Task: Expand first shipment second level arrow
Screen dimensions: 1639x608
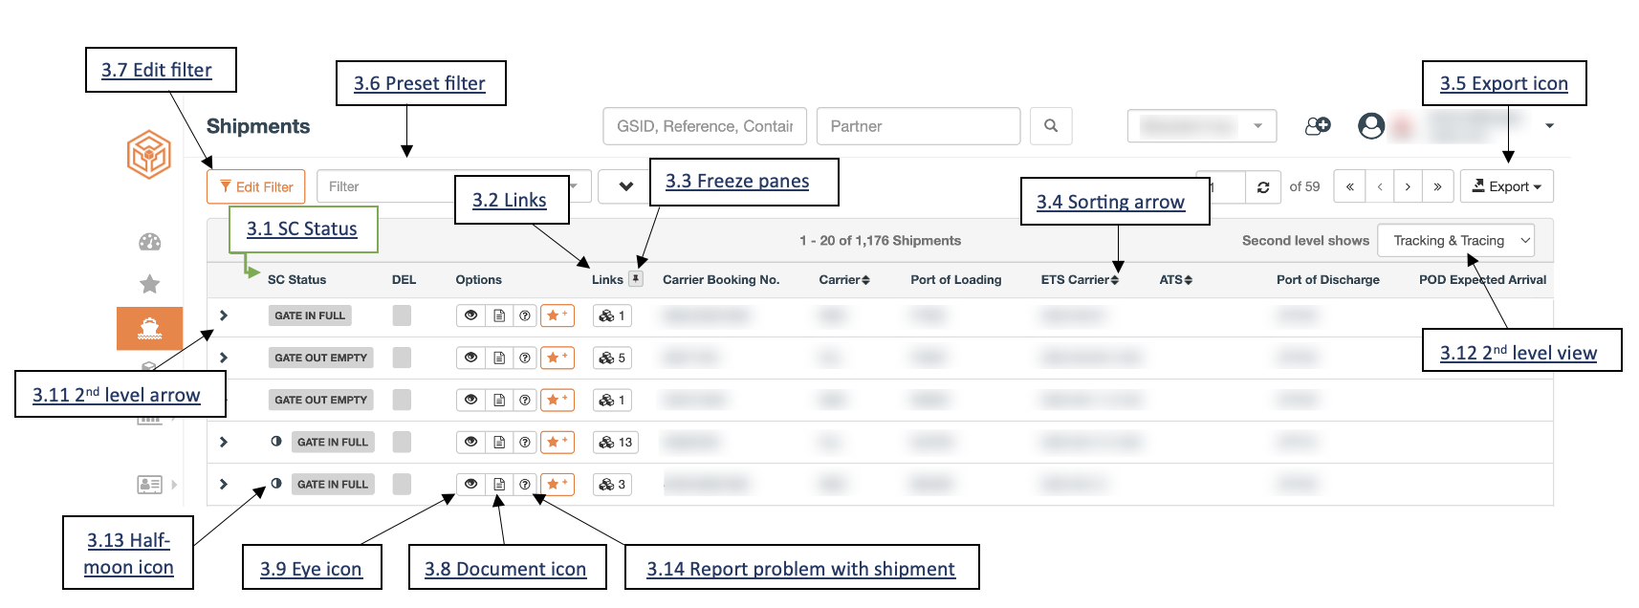Action: click(224, 315)
